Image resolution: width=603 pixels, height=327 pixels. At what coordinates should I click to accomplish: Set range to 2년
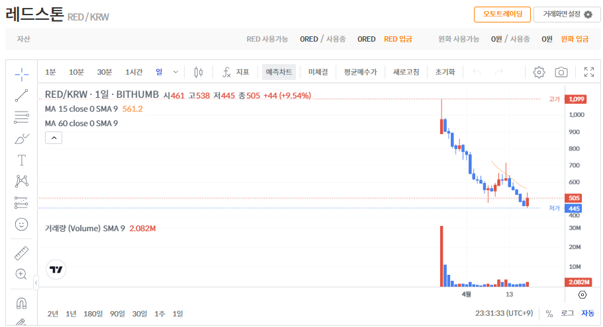point(53,314)
